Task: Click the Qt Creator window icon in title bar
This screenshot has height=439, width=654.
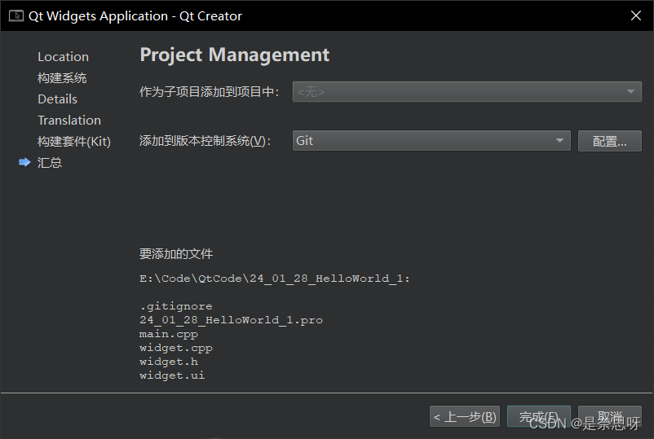Action: click(15, 15)
